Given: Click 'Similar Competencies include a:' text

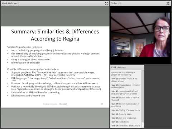Looking at the screenshot, I should click(x=25, y=47).
